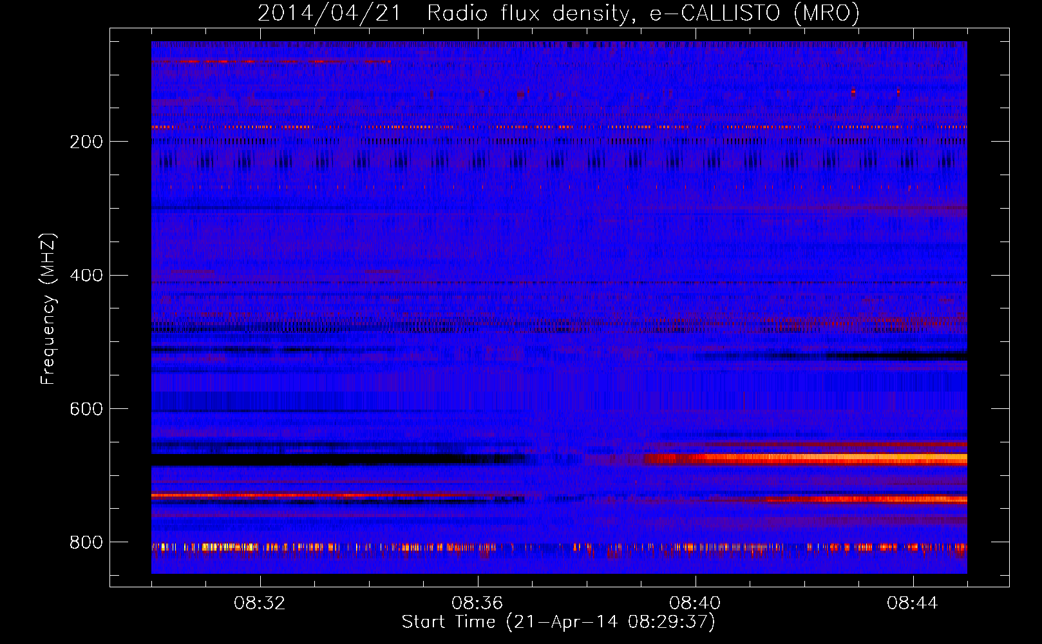The width and height of the screenshot is (1042, 644).
Task: Click the '200' frequency tick label
Action: point(86,142)
